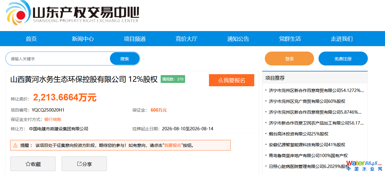The width and height of the screenshot is (385, 174).
Task: Click the 收藏 star button
Action: coord(33,164)
